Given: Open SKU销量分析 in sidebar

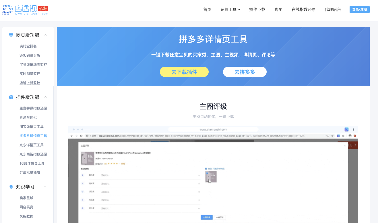Looking at the screenshot, I should pos(30,55).
